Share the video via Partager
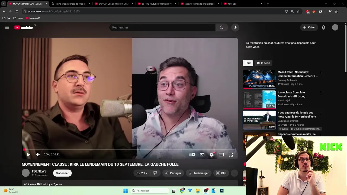The width and height of the screenshot is (347, 195). click(173, 173)
